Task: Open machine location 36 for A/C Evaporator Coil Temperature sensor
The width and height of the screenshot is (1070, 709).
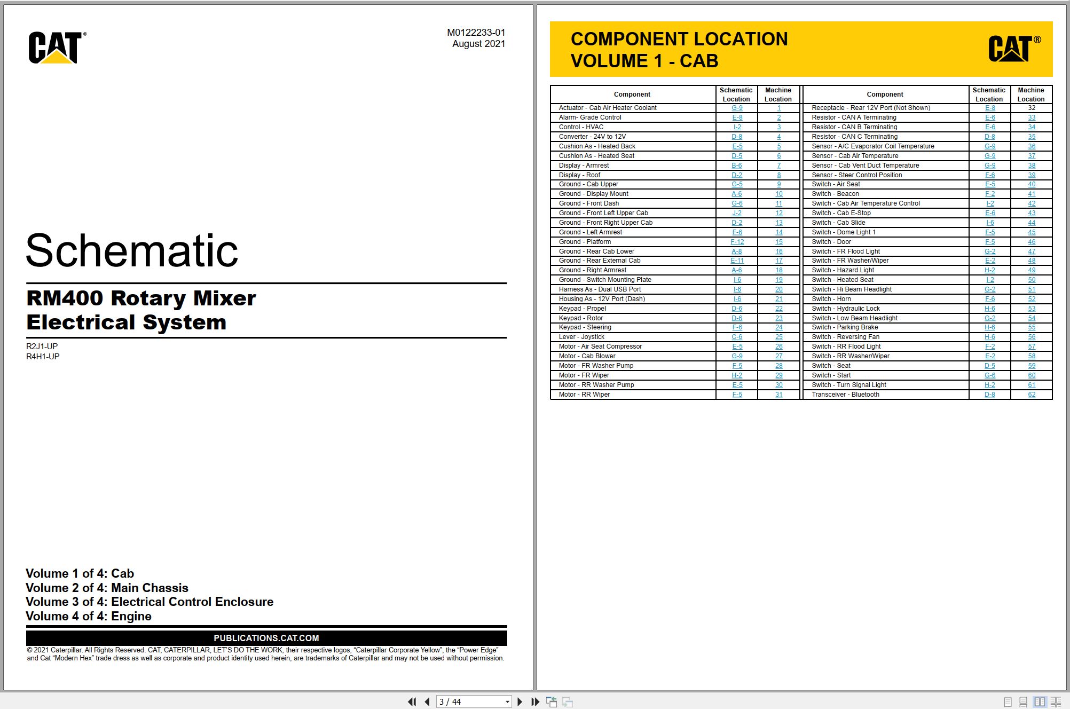Action: click(x=1032, y=146)
